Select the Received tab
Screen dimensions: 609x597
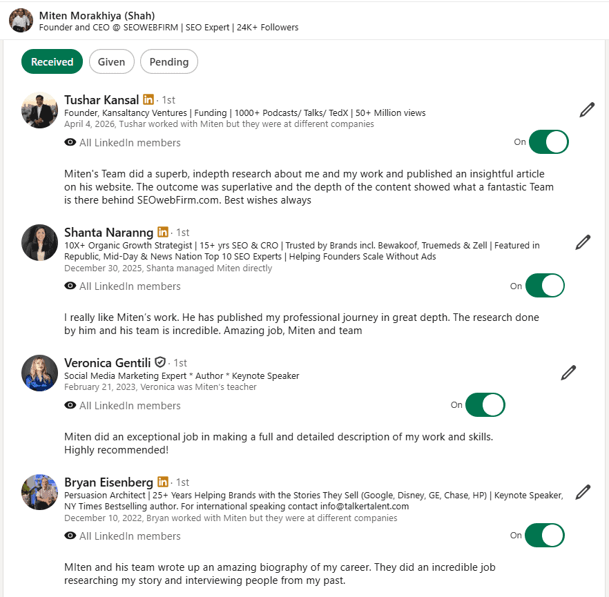click(x=52, y=61)
